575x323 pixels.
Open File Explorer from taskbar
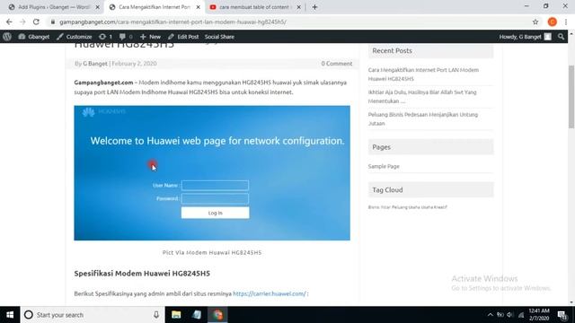[176, 315]
